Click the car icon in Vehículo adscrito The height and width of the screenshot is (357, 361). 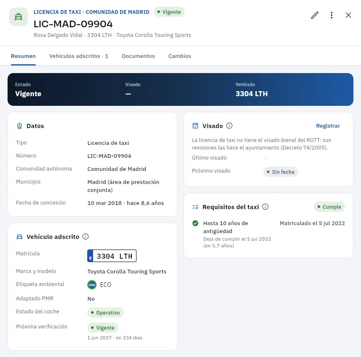click(x=20, y=237)
